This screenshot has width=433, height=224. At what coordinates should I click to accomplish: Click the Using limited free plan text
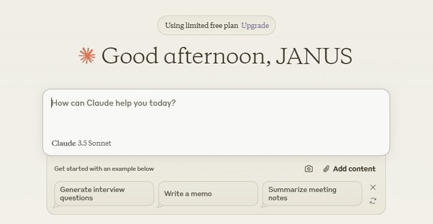tap(201, 25)
